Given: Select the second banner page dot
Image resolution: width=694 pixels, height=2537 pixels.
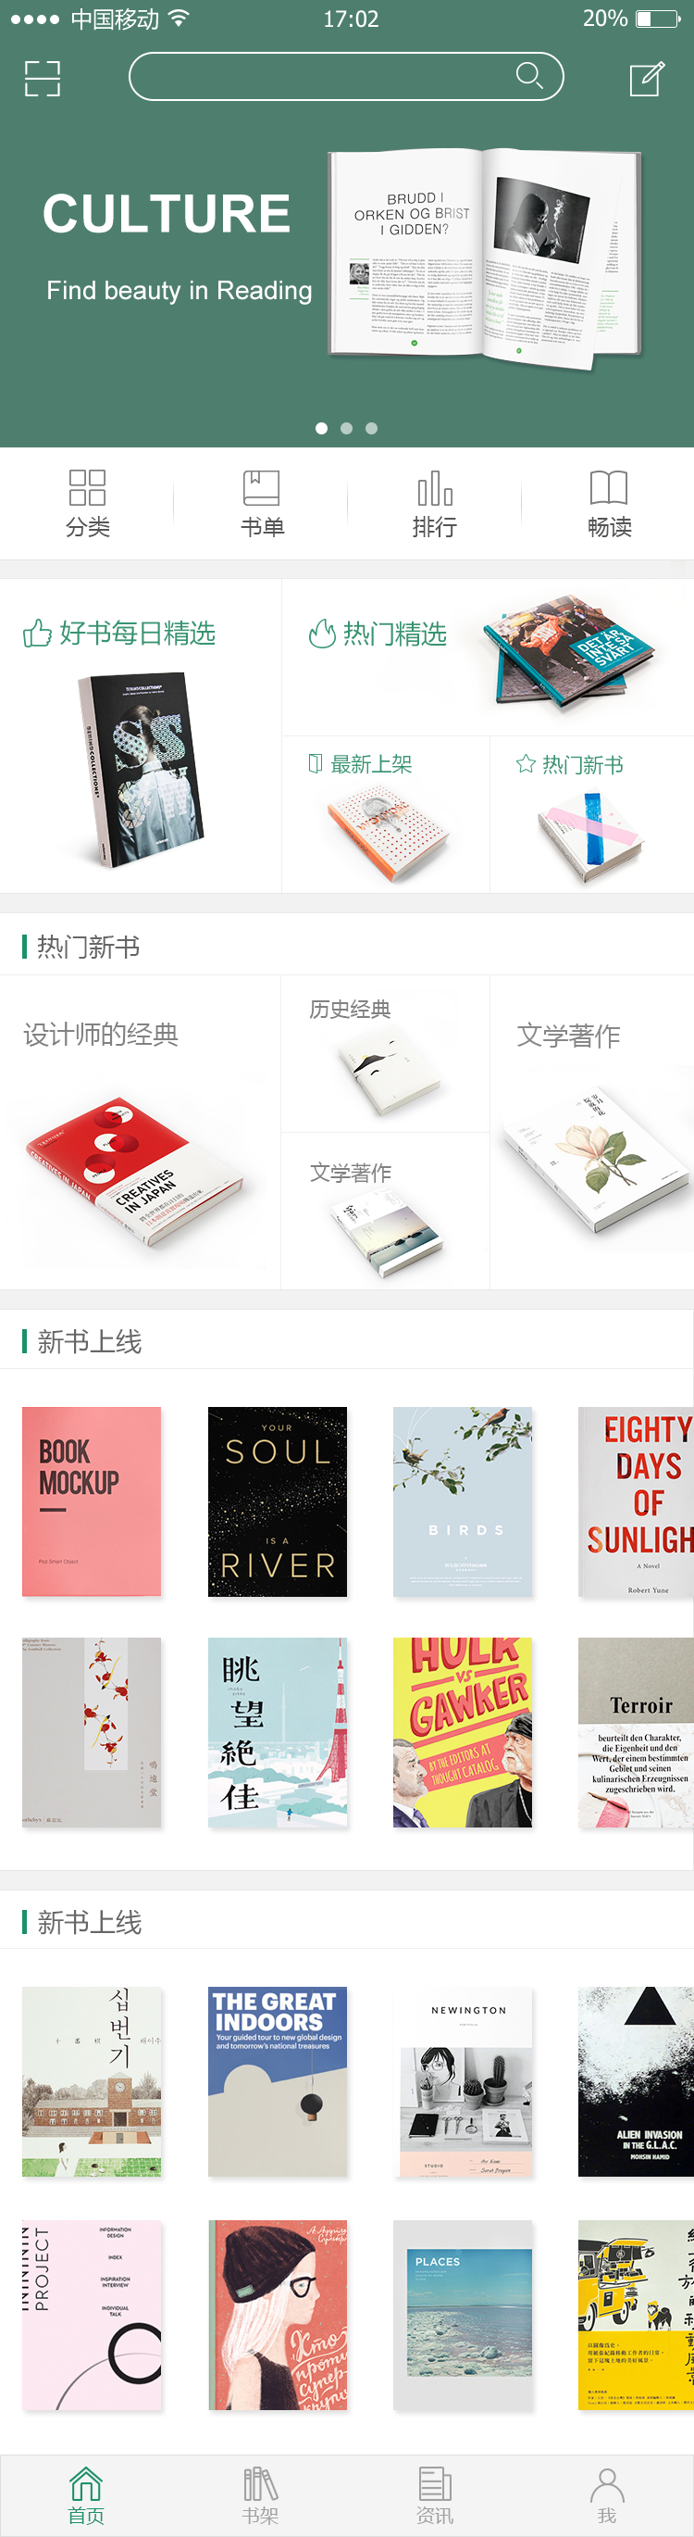Looking at the screenshot, I should point(346,429).
